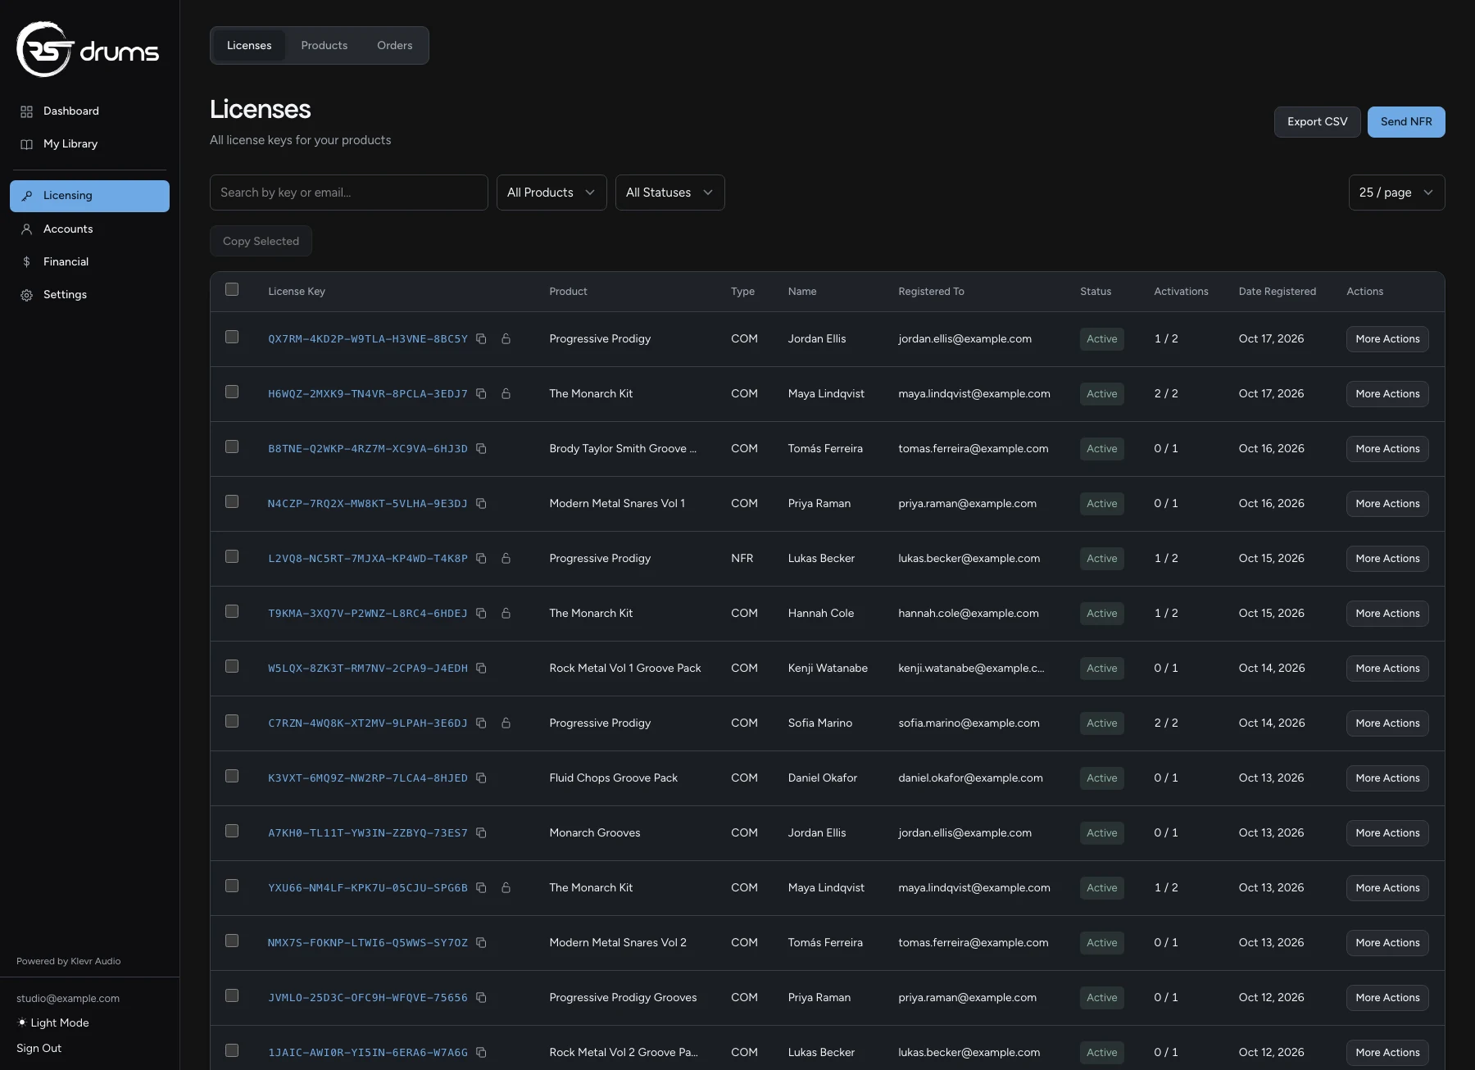Switch to the Orders tab

tap(394, 45)
